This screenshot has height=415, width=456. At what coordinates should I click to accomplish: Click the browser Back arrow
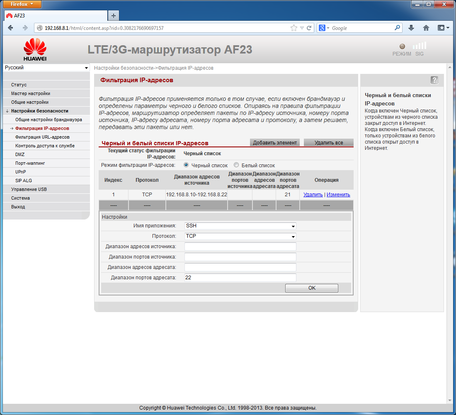pyautogui.click(x=11, y=28)
